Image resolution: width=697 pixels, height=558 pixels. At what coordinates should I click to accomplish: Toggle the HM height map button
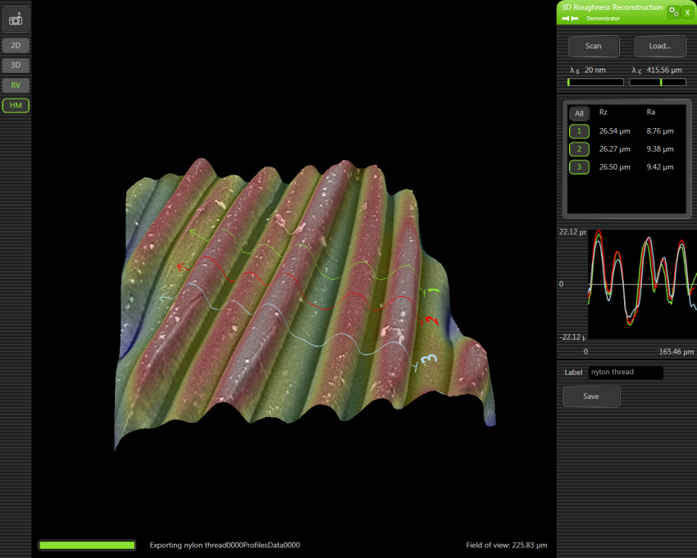(16, 105)
